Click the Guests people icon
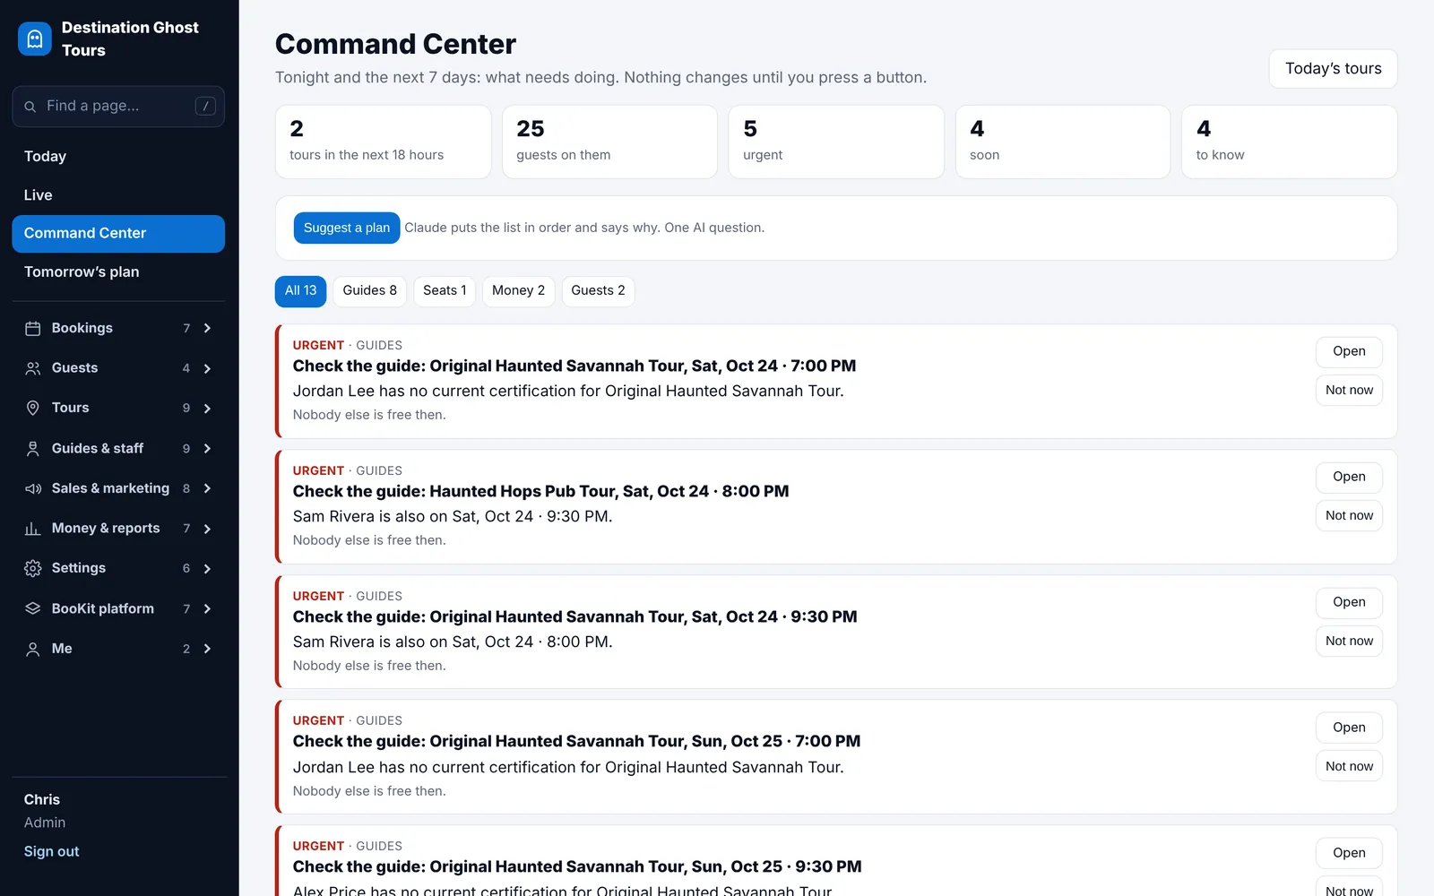The image size is (1434, 896). [x=33, y=368]
